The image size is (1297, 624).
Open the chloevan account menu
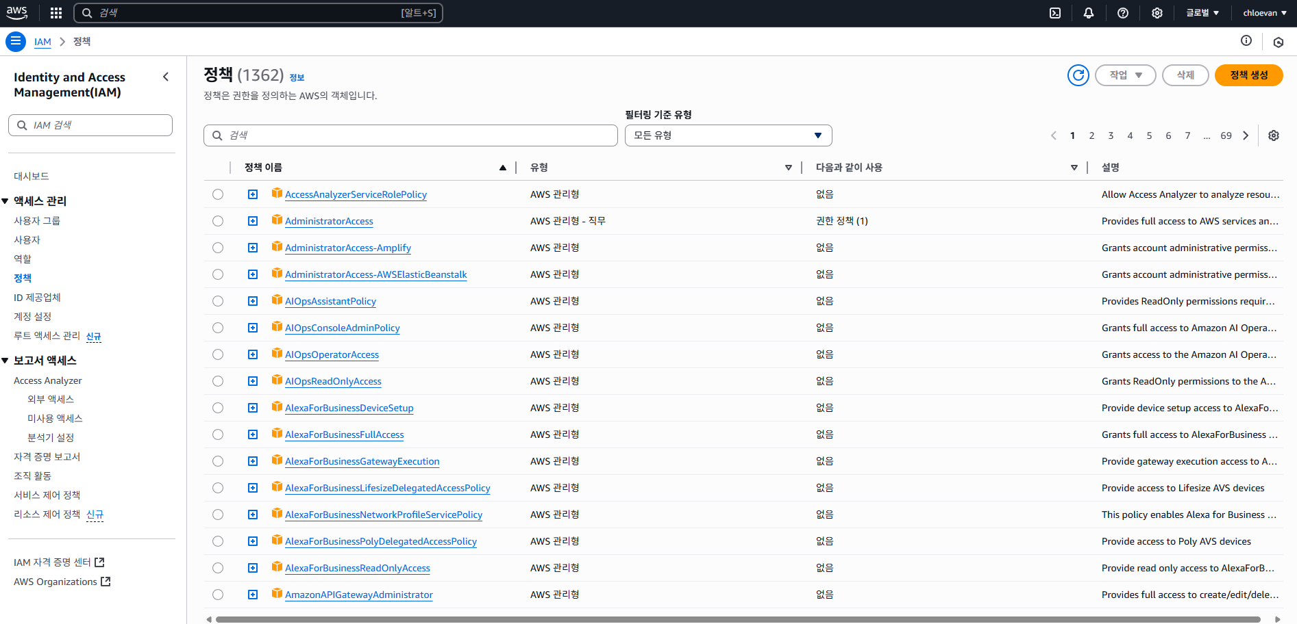pyautogui.click(x=1265, y=13)
